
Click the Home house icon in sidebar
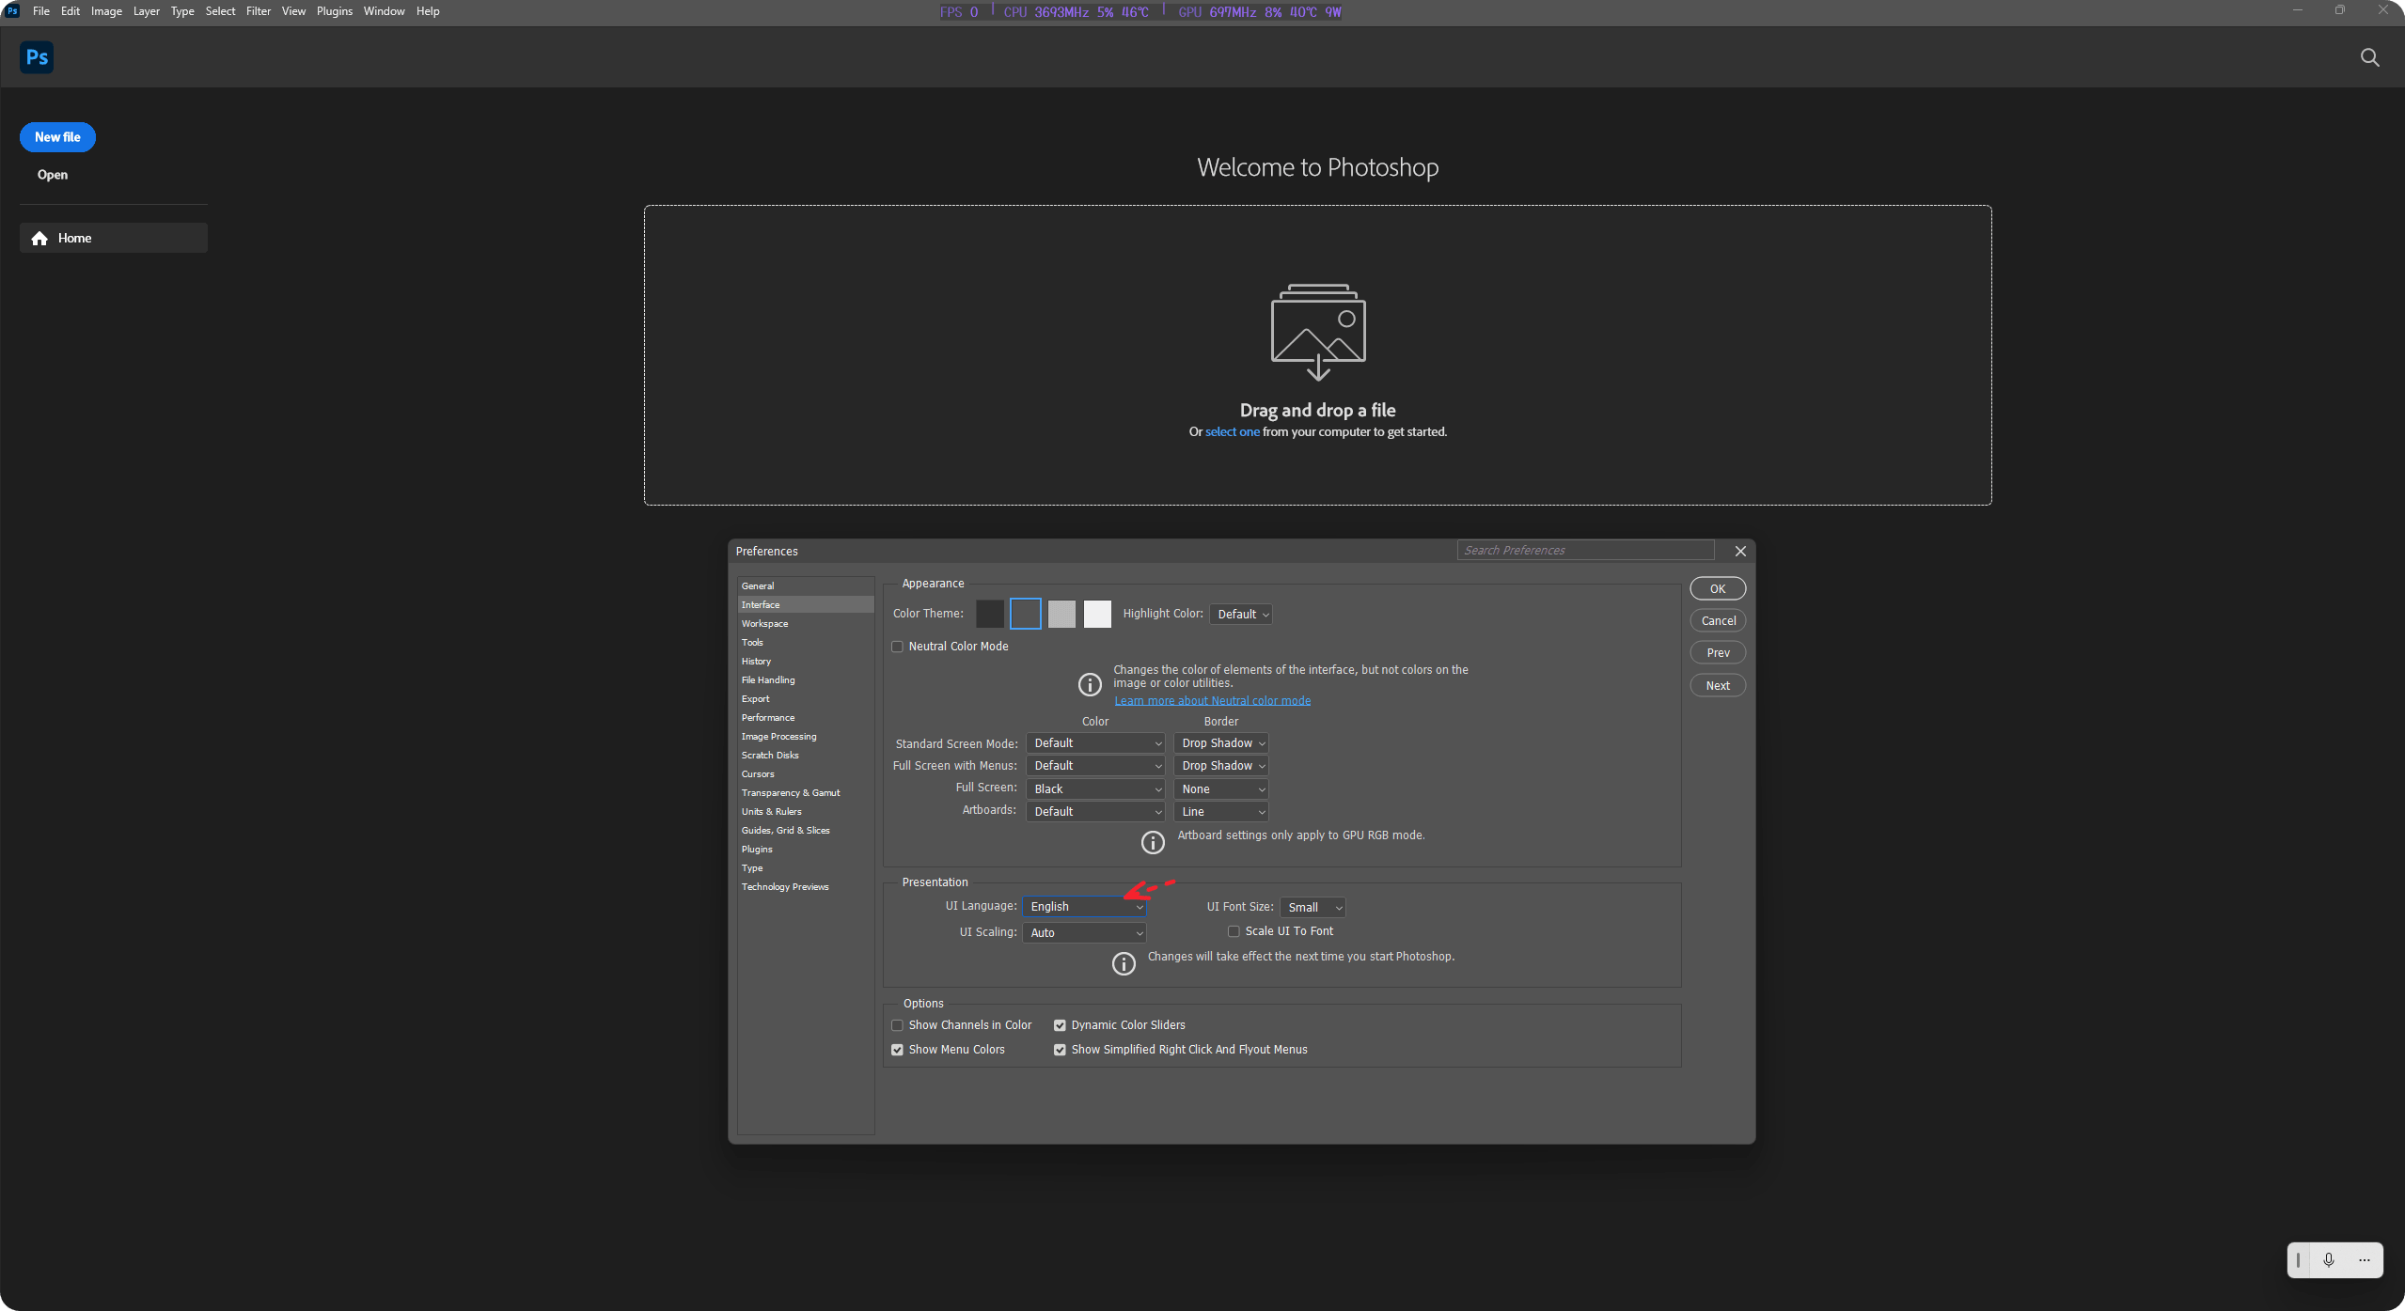(39, 239)
